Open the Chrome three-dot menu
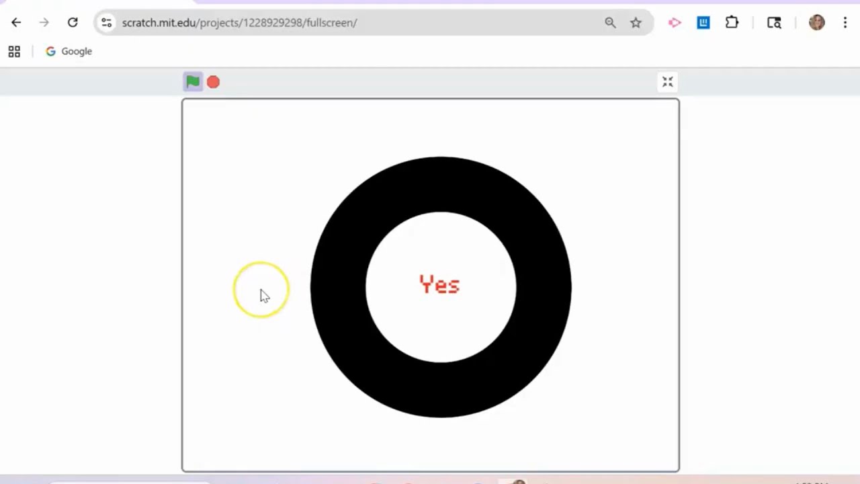Image resolution: width=860 pixels, height=484 pixels. pos(845,23)
